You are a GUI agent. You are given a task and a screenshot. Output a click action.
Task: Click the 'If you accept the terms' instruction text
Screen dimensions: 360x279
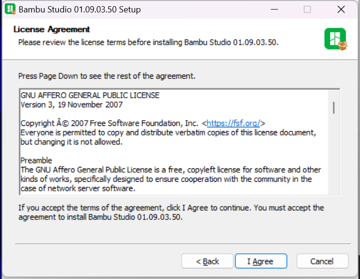coord(171,212)
